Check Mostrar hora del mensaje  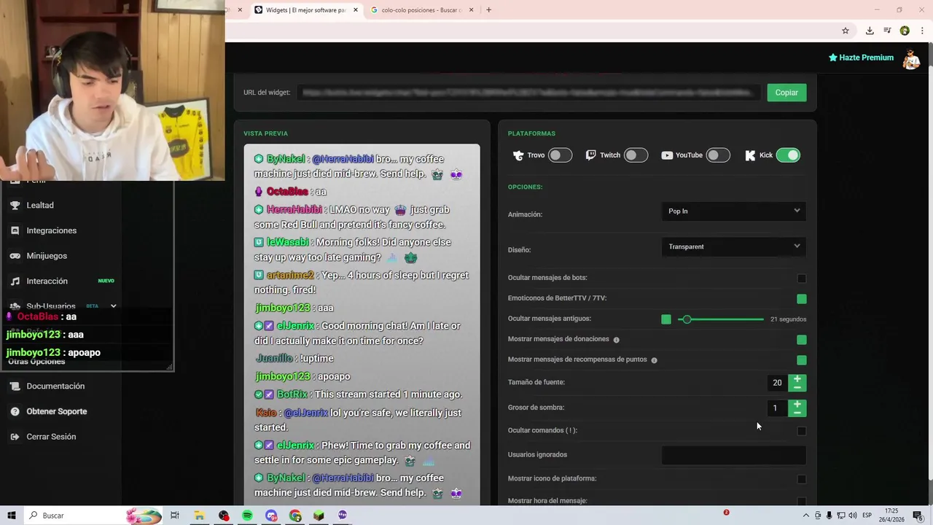click(802, 502)
